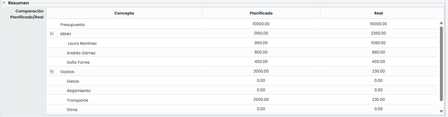Click the Planificado column header
The image size is (448, 117).
pyautogui.click(x=261, y=13)
